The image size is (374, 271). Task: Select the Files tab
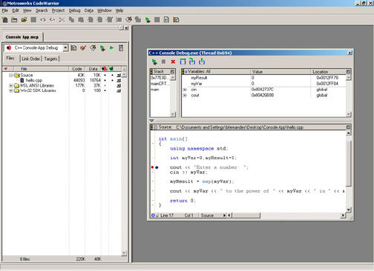coord(10,58)
